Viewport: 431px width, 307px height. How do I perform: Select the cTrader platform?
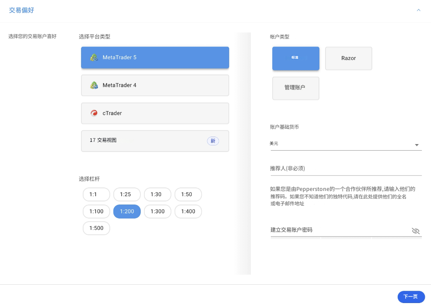coord(155,113)
